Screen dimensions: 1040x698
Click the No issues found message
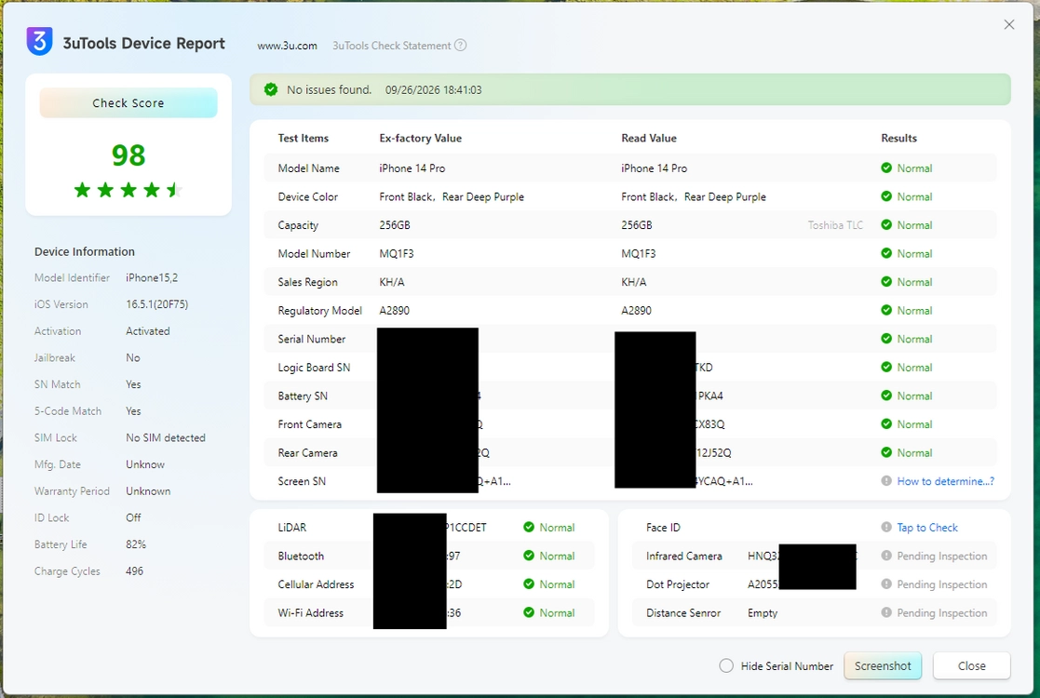tap(329, 90)
